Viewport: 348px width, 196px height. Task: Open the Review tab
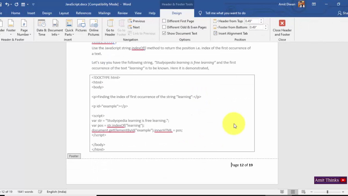pos(123,13)
